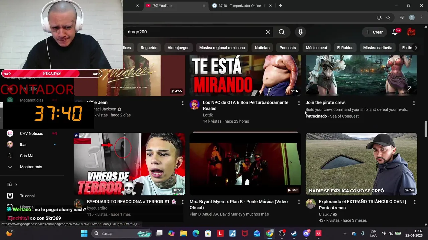Open CHV Noticias subscription

[31, 133]
